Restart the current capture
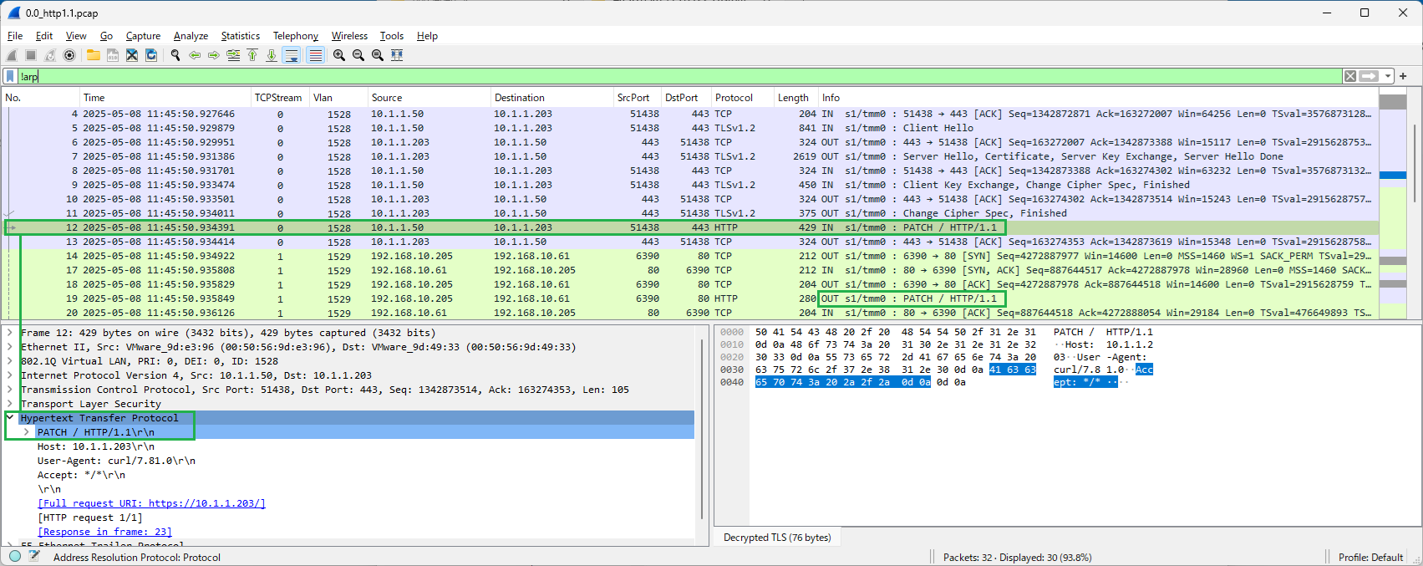The image size is (1423, 566). [x=50, y=55]
